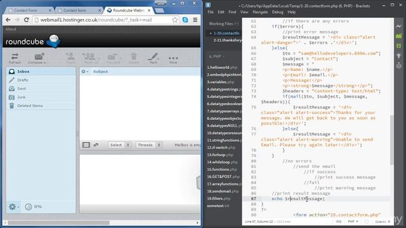Open the Junk folder
This screenshot has height=228, width=406.
pyautogui.click(x=41, y=97)
